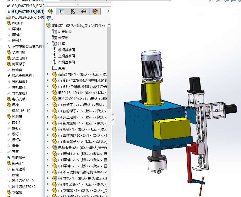Switch to the ConfigurationManager tab

point(72,11)
